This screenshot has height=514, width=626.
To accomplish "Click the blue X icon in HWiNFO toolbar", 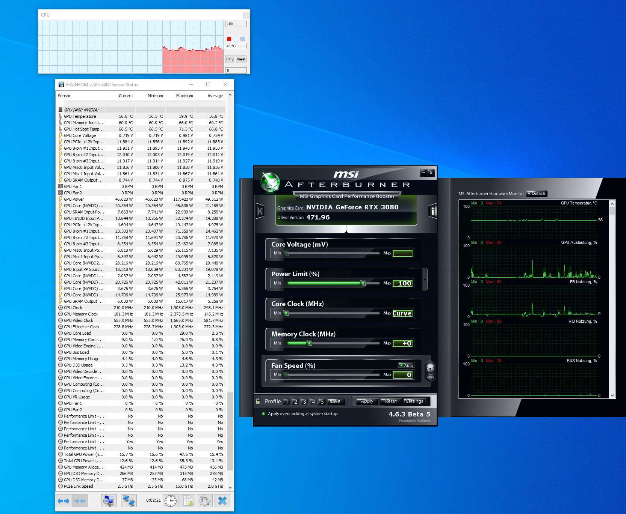I will pos(222,500).
